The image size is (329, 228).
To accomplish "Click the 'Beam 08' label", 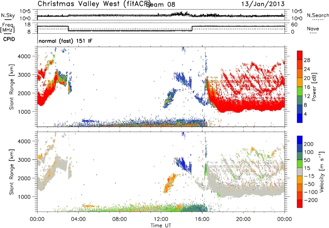I will click(160, 4).
